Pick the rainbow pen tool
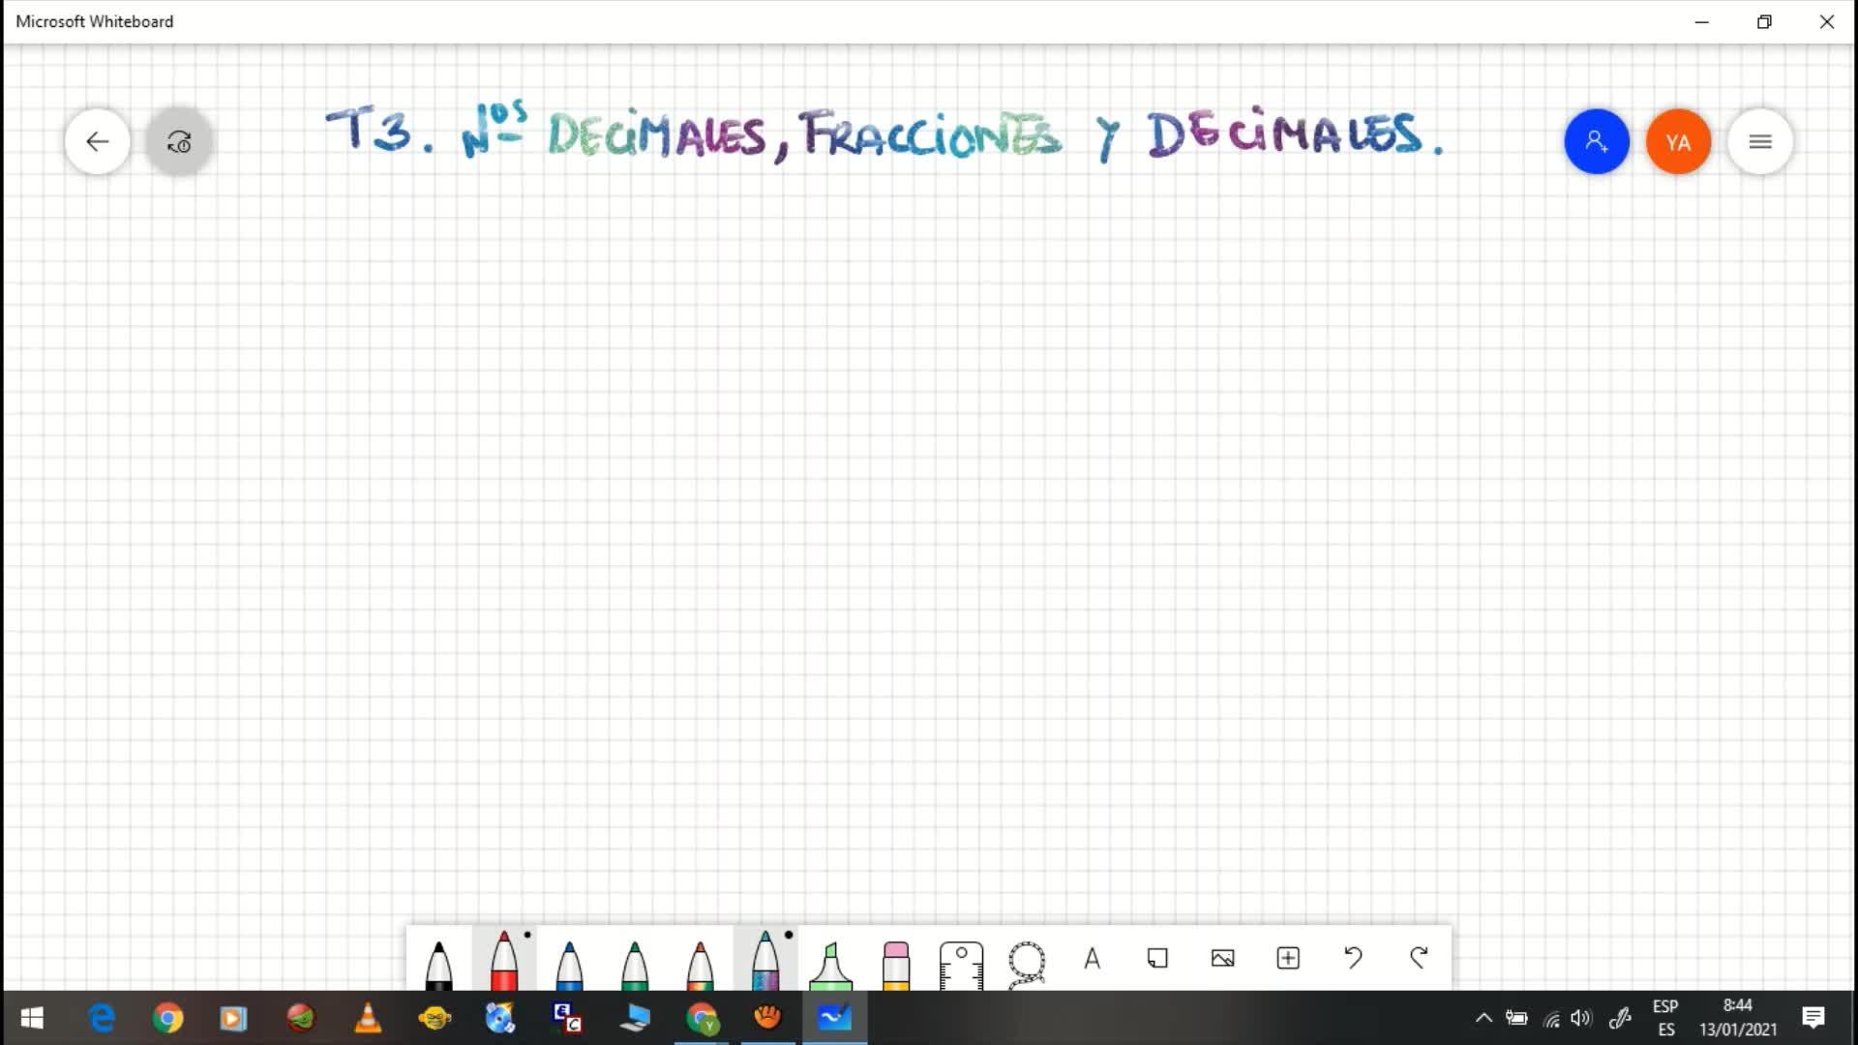This screenshot has height=1045, width=1858. [700, 964]
